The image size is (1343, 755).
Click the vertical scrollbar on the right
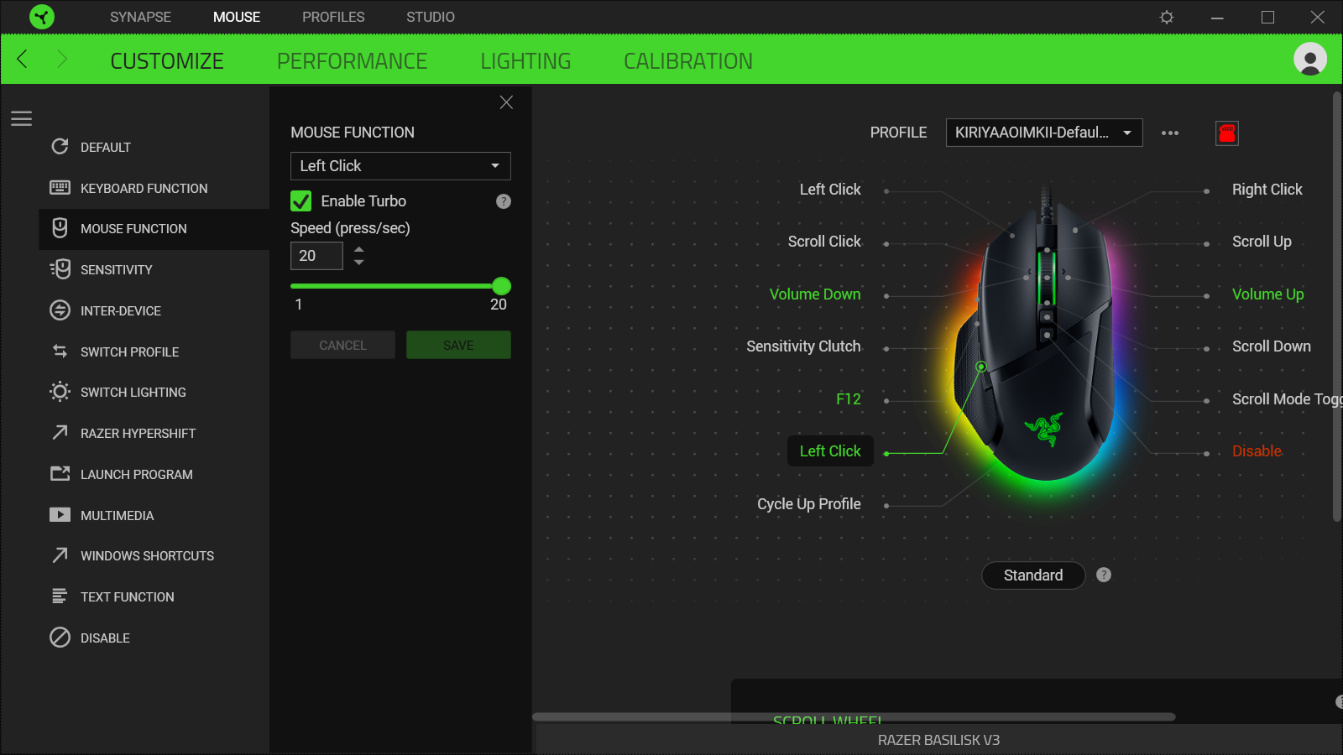1337,306
